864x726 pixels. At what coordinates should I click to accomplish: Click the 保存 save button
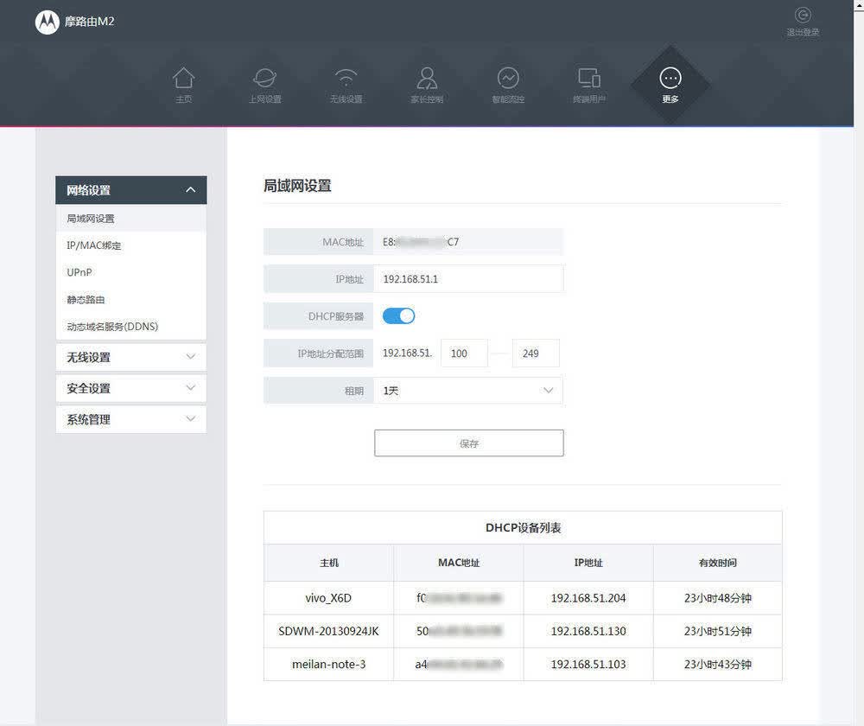(469, 443)
